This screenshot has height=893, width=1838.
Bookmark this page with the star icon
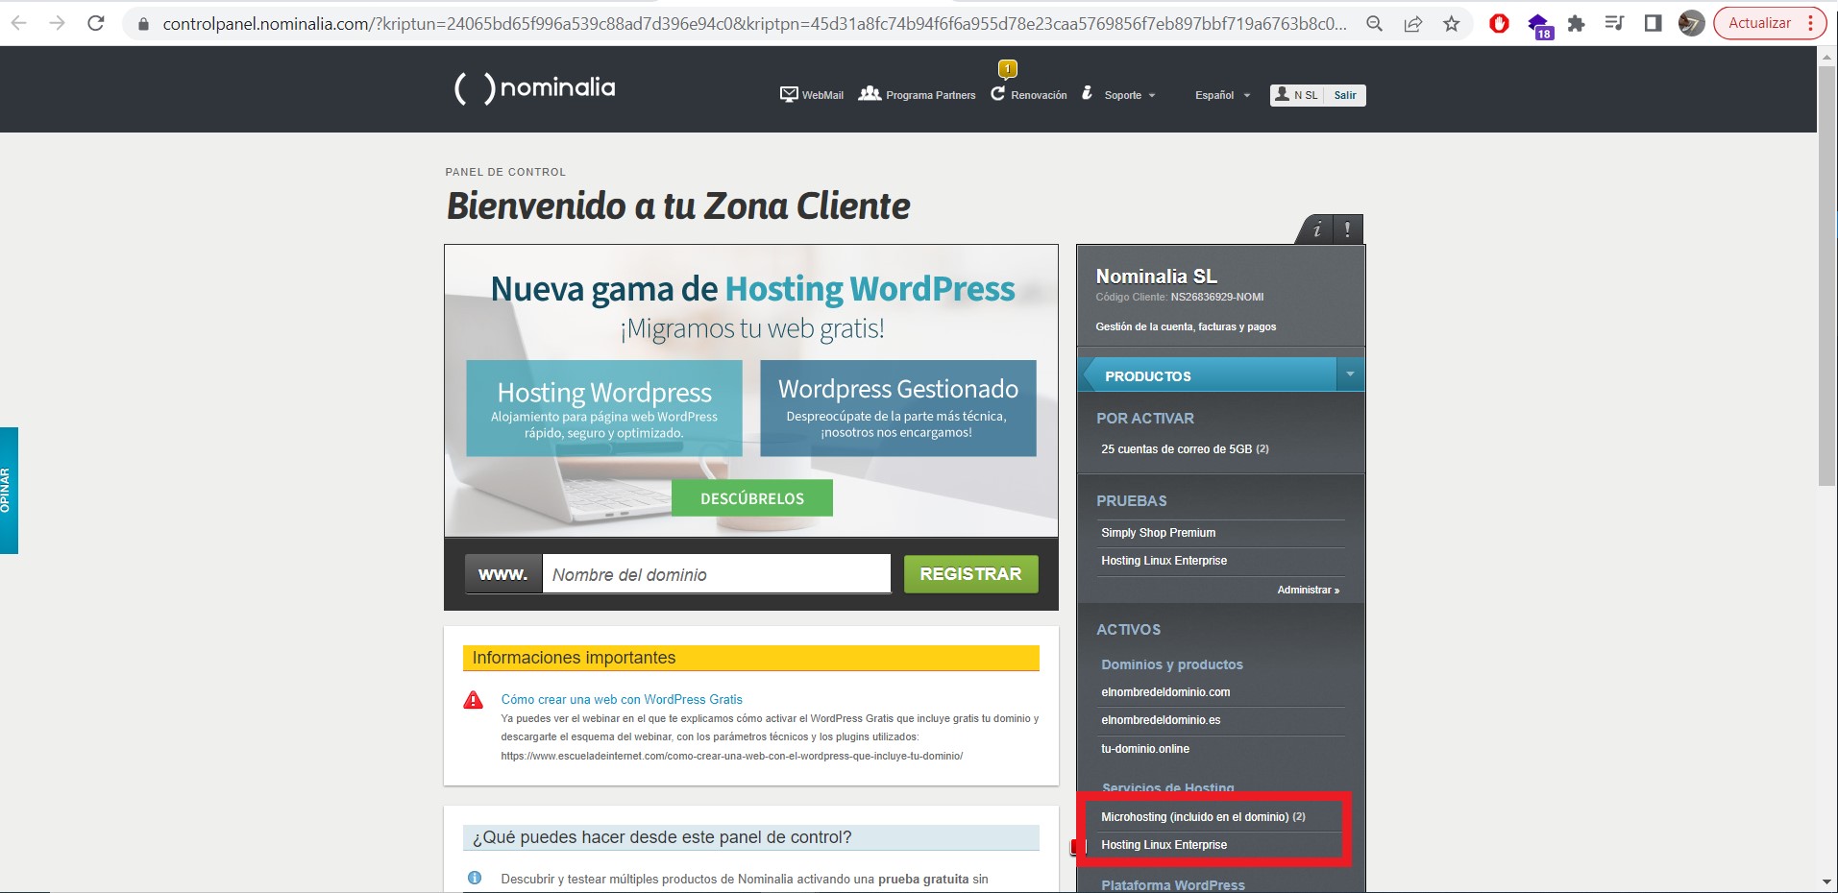(x=1451, y=24)
